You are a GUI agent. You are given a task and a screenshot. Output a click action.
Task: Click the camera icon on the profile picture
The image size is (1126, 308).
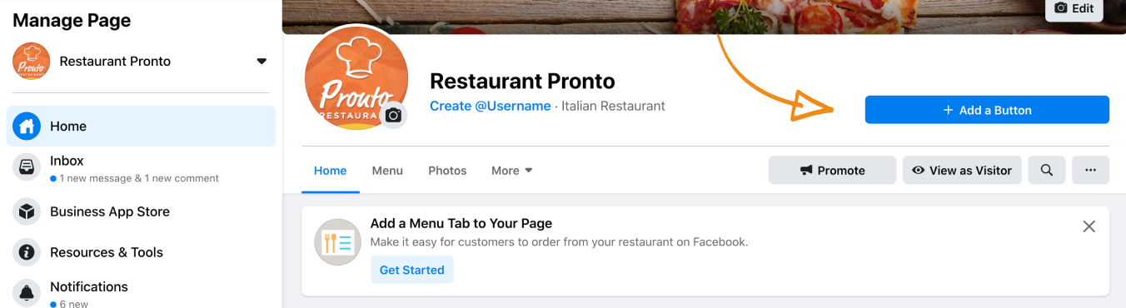point(394,115)
